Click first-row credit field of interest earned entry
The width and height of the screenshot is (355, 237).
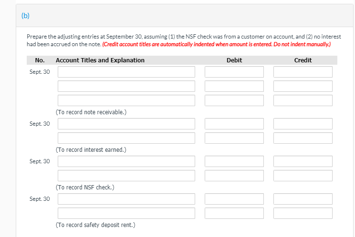pyautogui.click(x=303, y=124)
